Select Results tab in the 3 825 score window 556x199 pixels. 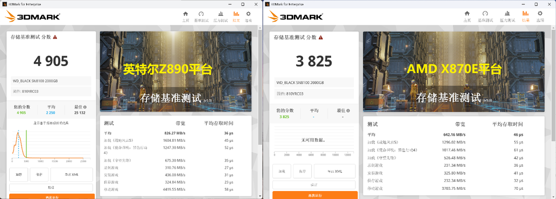[x=525, y=17]
